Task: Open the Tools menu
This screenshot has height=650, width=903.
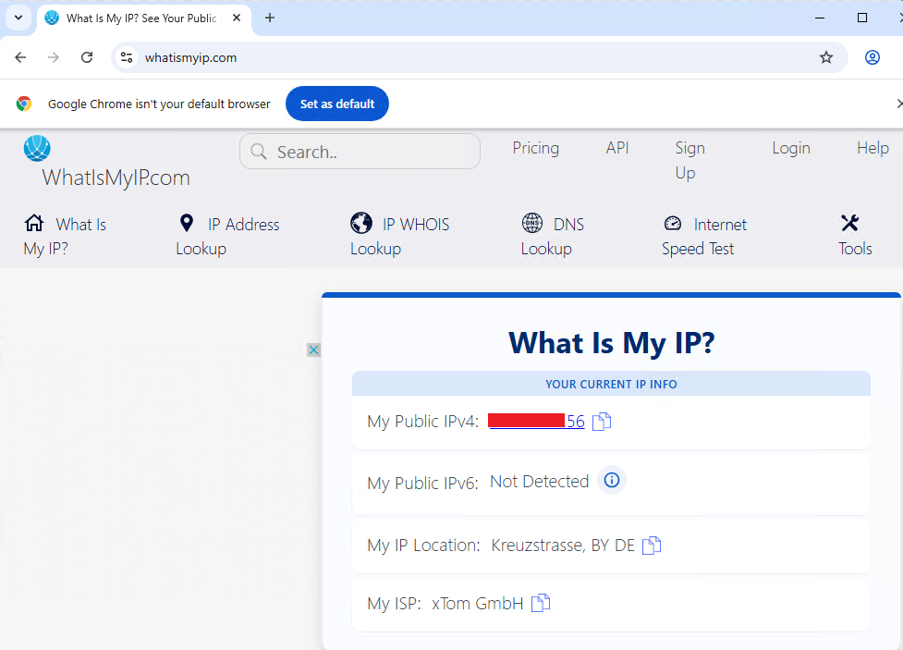Action: pyautogui.click(x=855, y=237)
